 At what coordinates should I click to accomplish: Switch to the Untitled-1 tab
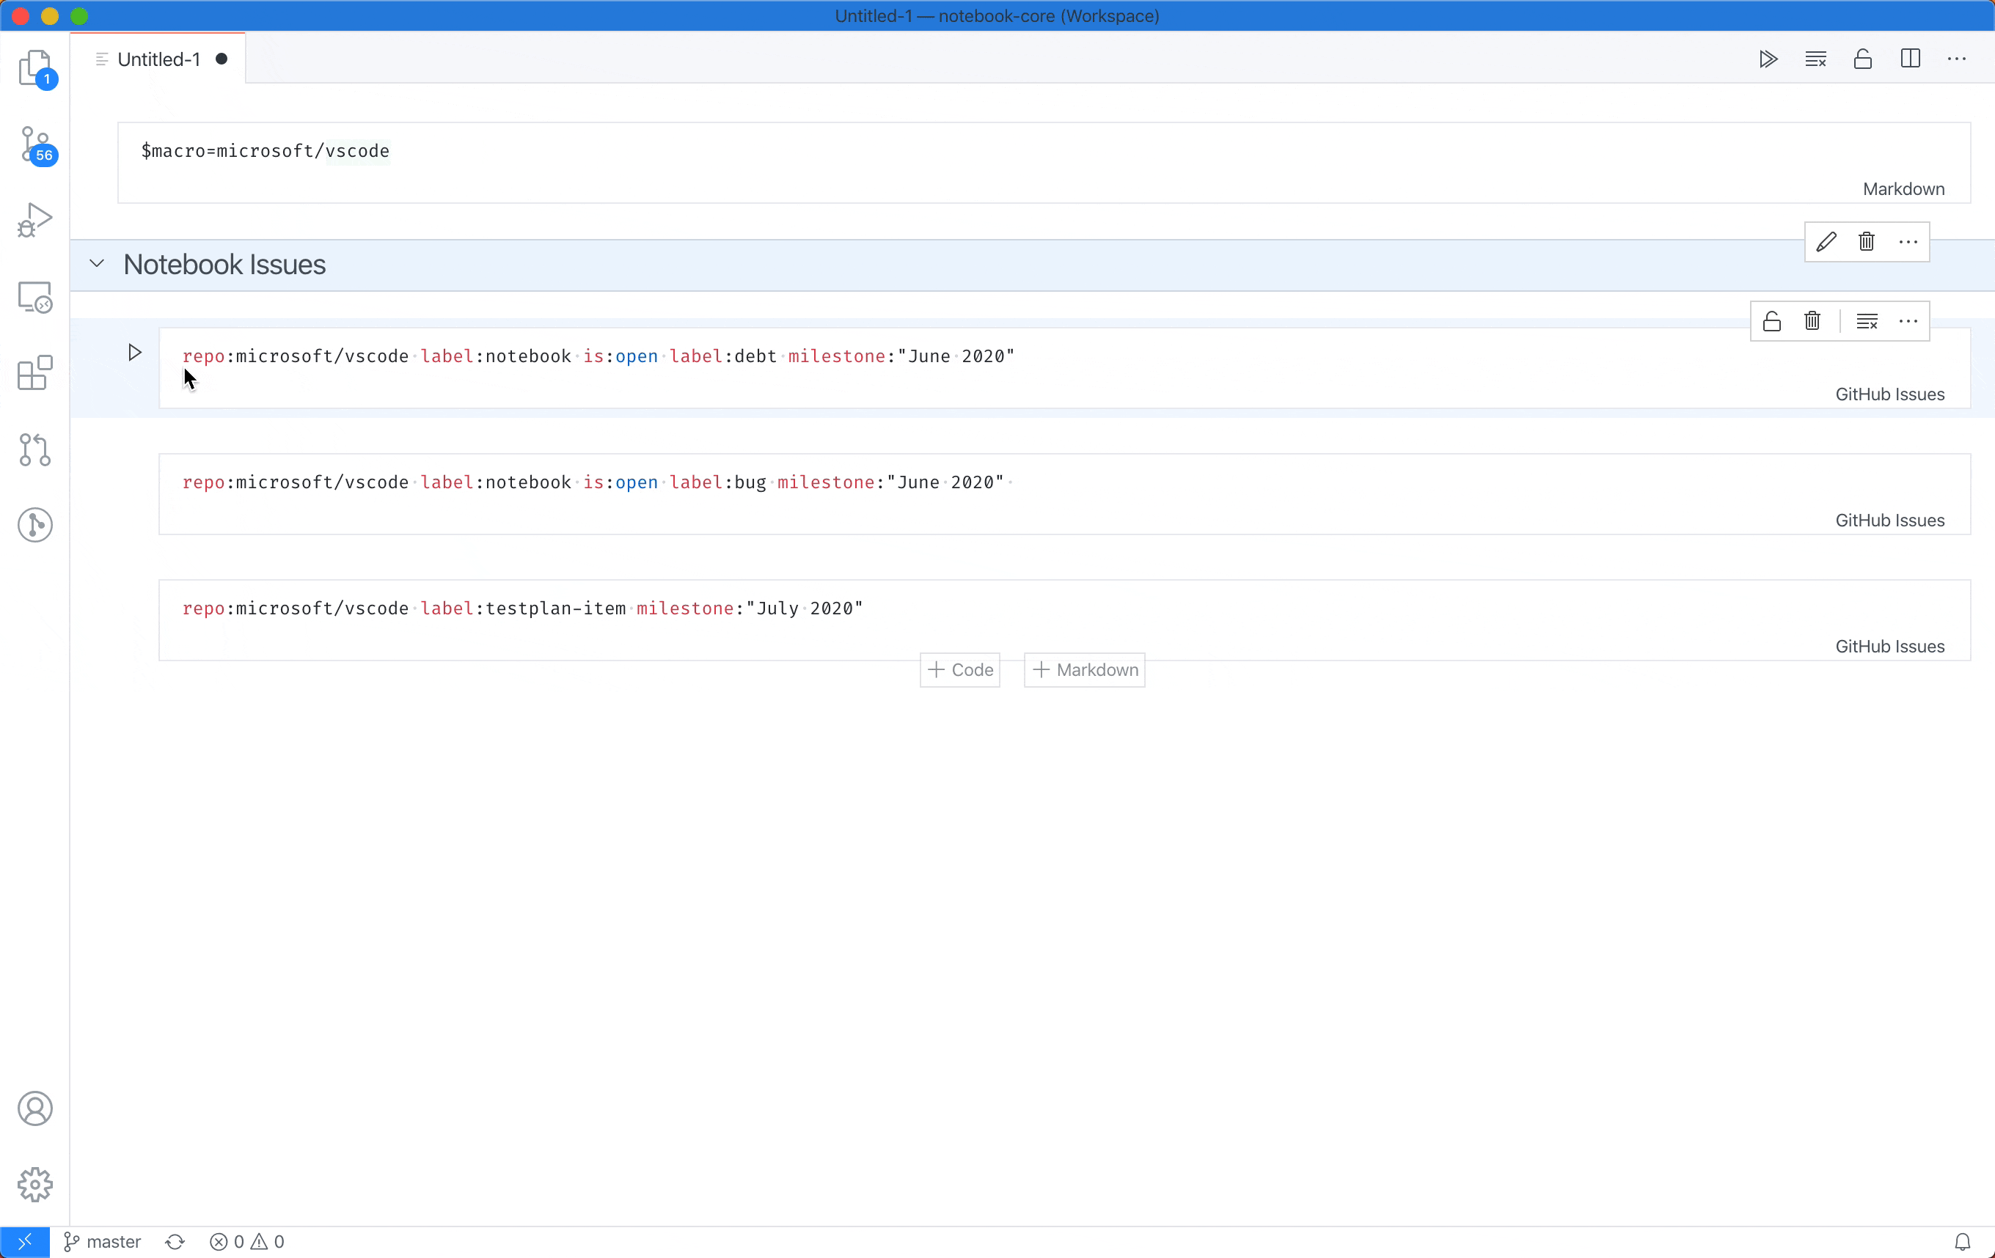click(159, 58)
